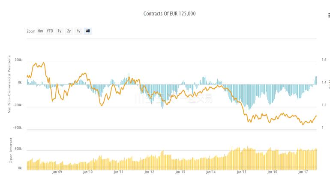
Task: Set zoom range to 6m
Action: [x=40, y=31]
